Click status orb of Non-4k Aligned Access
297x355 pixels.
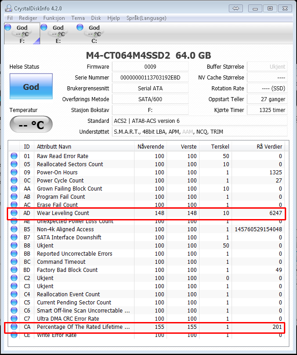tap(14, 229)
